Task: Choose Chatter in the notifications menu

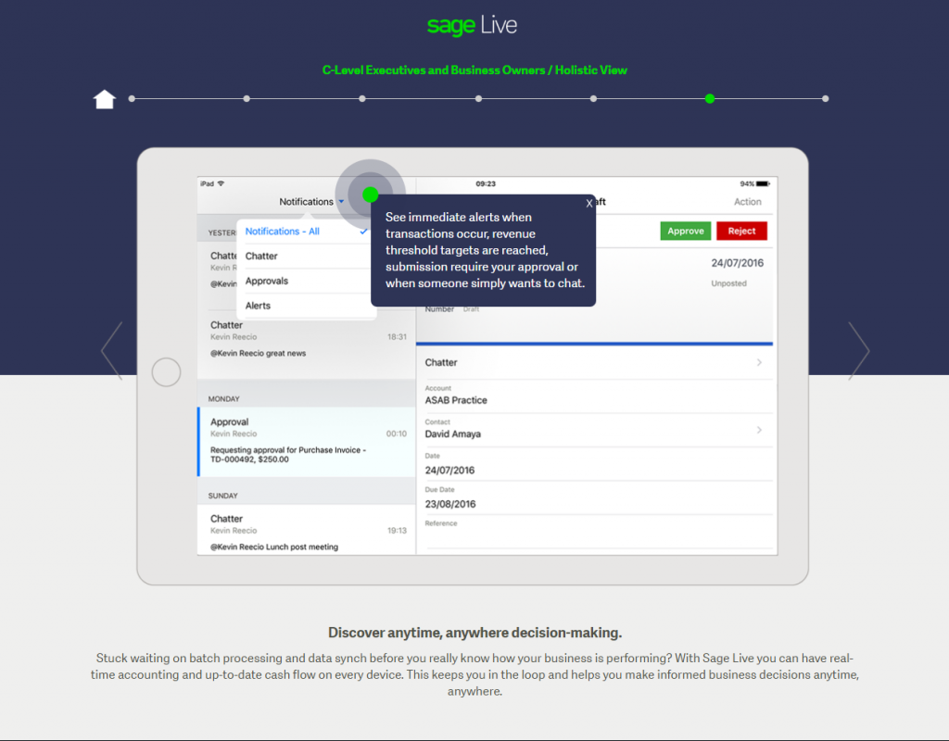Action: (x=306, y=256)
